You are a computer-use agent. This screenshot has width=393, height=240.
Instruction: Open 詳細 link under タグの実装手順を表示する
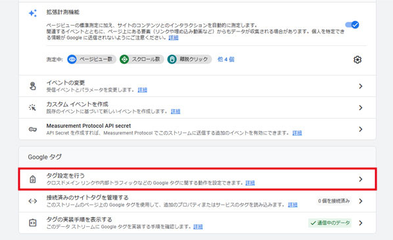[198, 226]
